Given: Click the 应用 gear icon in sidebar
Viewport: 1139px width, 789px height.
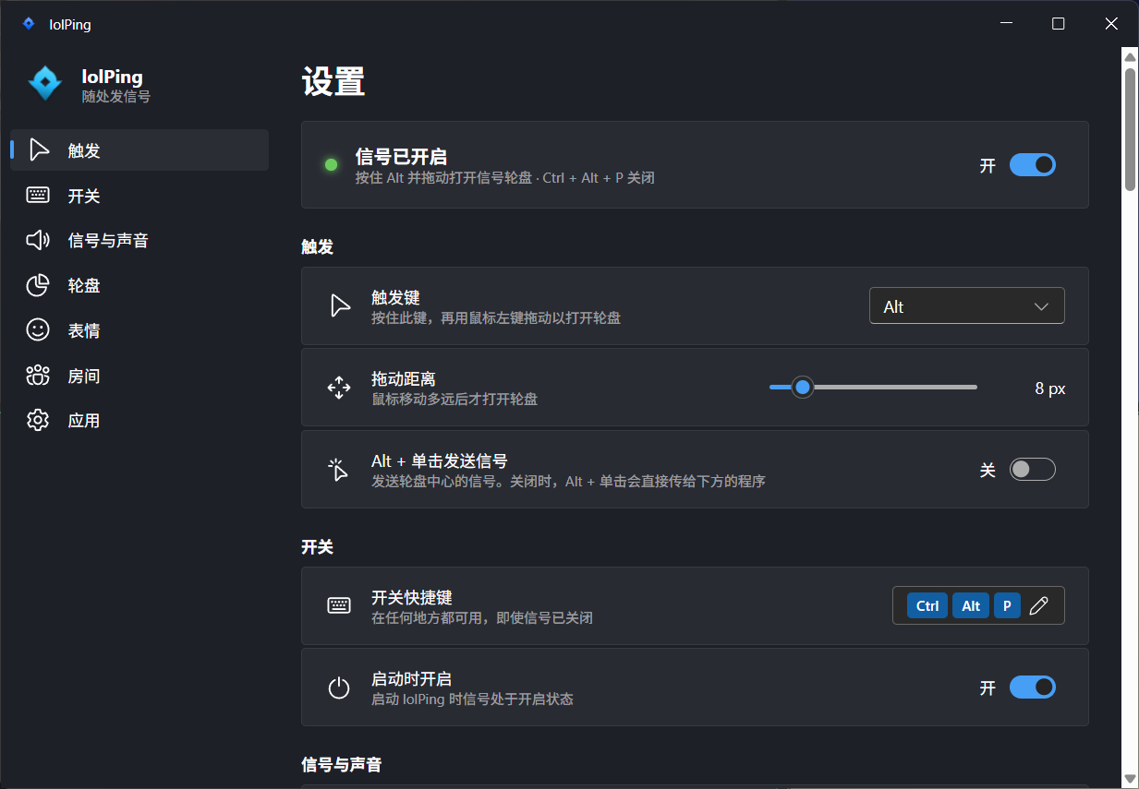Looking at the screenshot, I should pyautogui.click(x=38, y=420).
